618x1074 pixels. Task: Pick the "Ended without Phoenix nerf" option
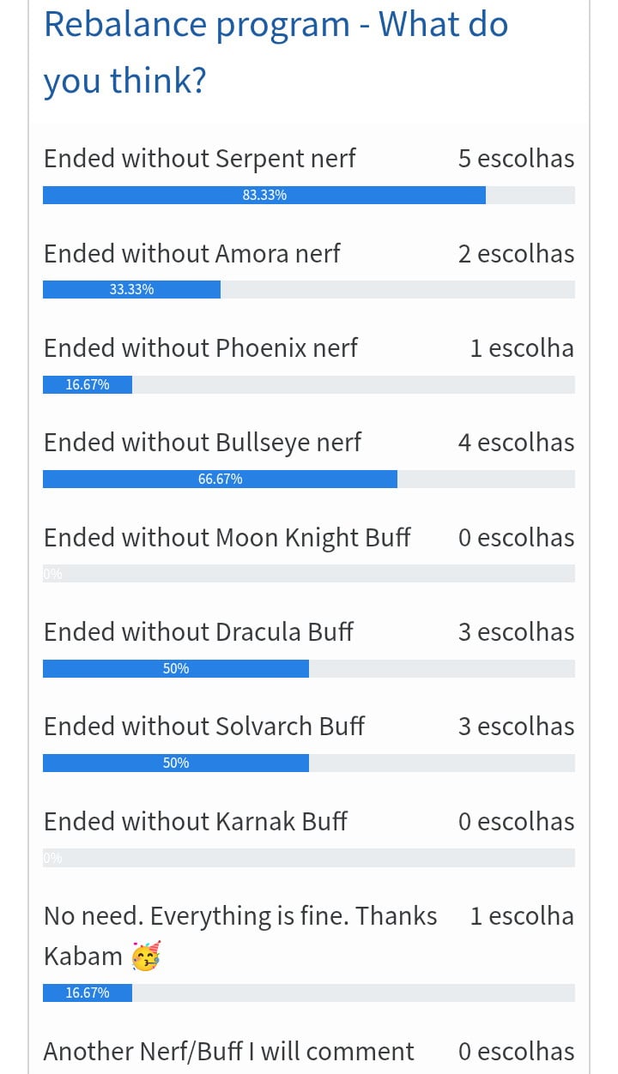pyautogui.click(x=200, y=348)
